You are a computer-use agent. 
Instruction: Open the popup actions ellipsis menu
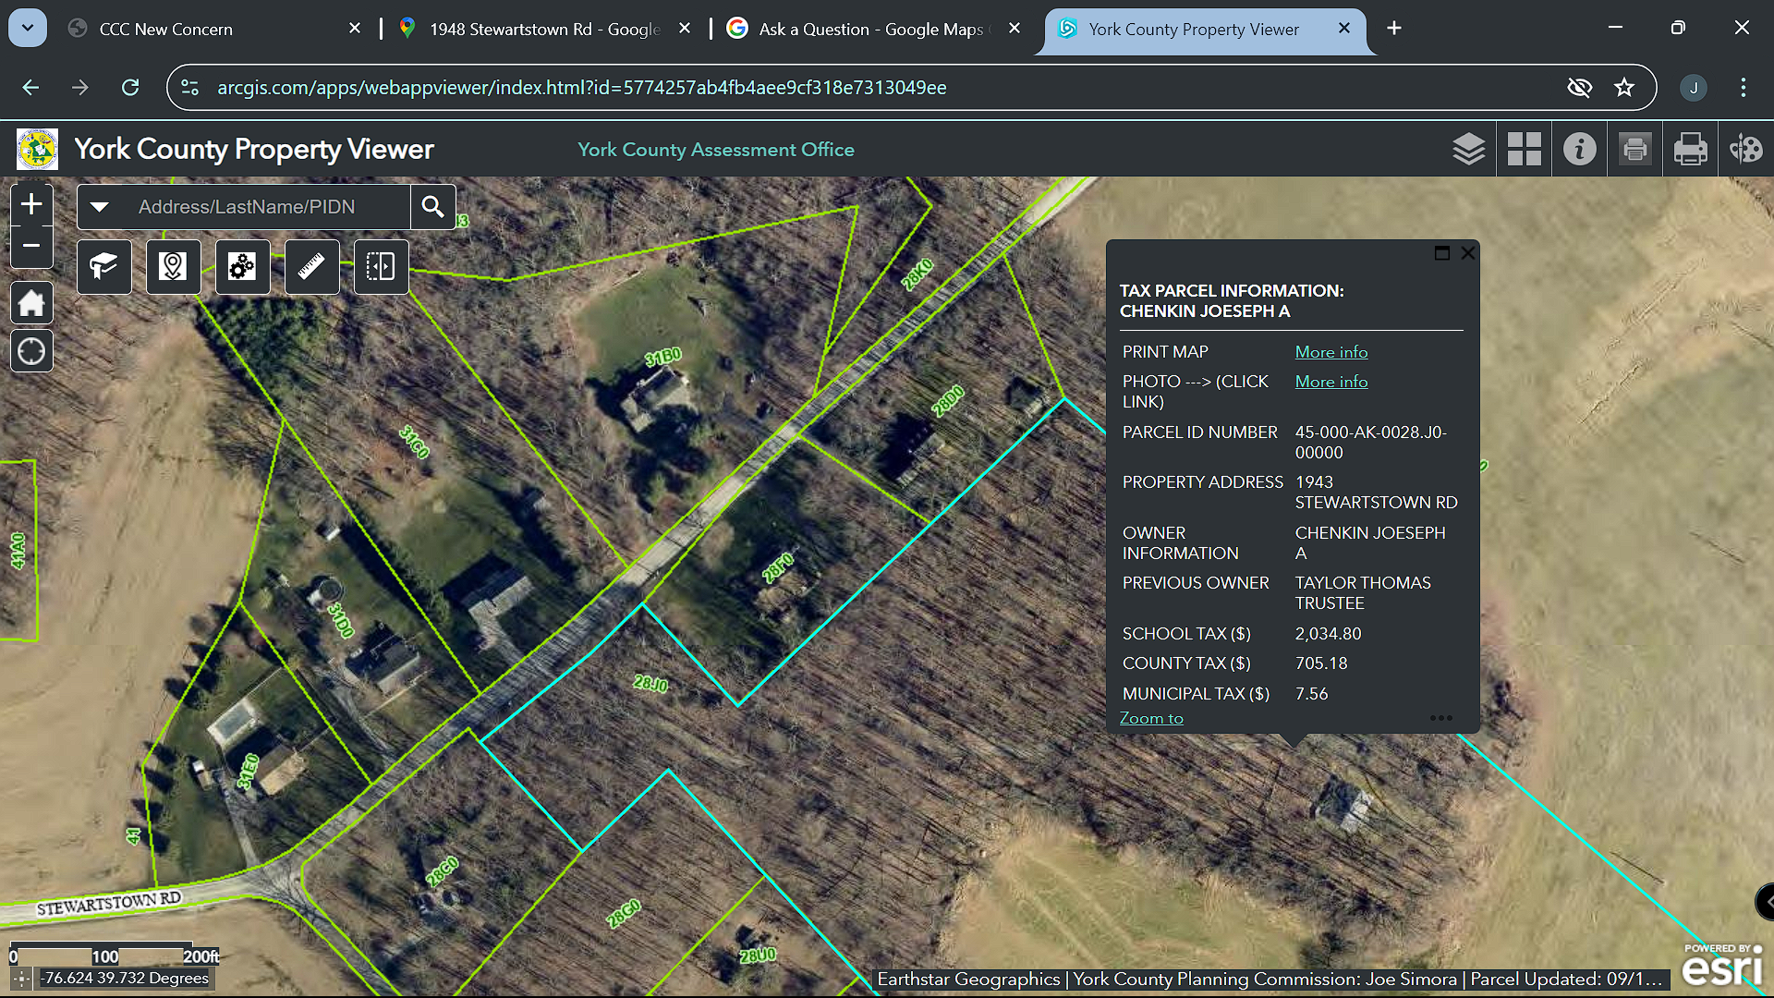(x=1440, y=718)
